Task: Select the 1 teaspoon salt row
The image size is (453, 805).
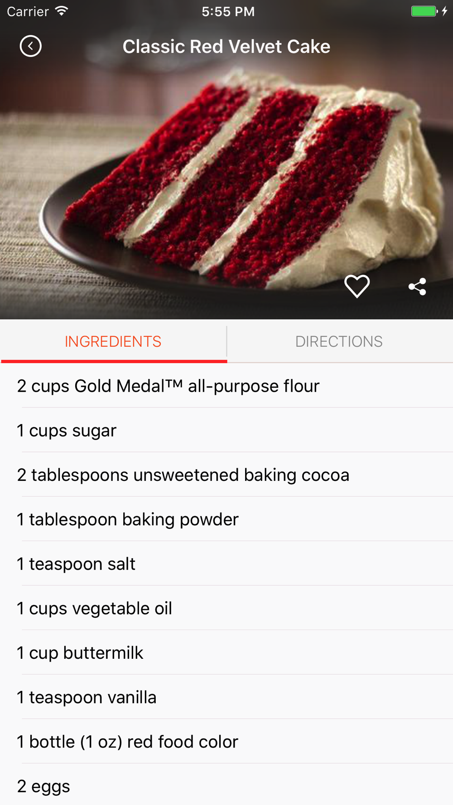Action: tap(226, 563)
